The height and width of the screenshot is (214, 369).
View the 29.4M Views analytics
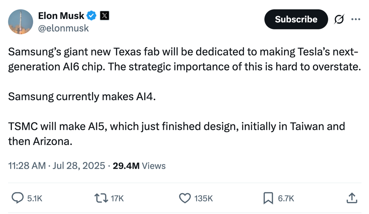tap(139, 166)
